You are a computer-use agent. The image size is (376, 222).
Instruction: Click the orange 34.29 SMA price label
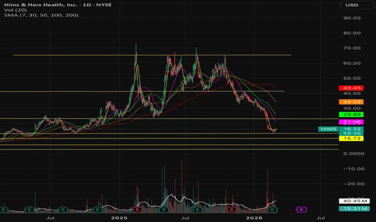point(351,102)
